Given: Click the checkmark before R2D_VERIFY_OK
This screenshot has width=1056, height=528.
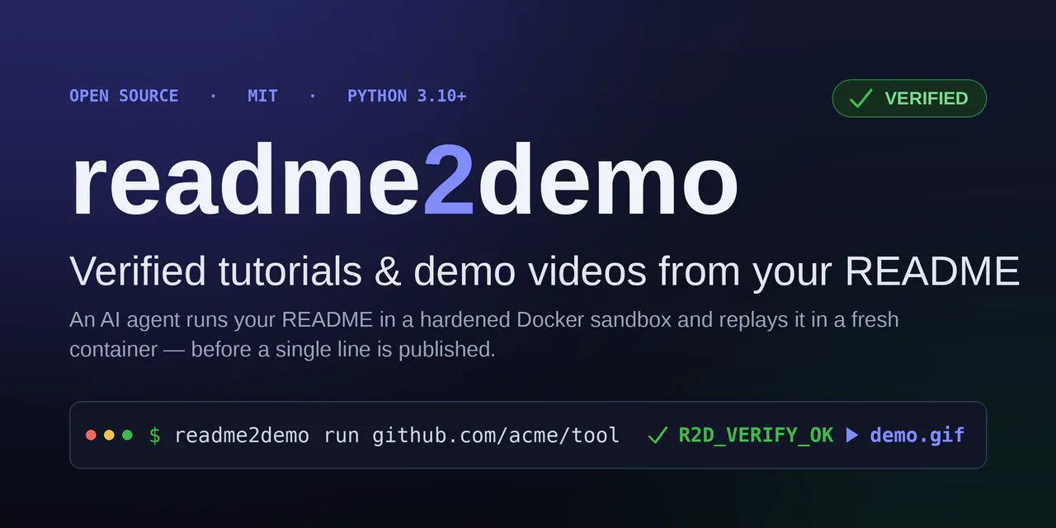Looking at the screenshot, I should pyautogui.click(x=658, y=435).
